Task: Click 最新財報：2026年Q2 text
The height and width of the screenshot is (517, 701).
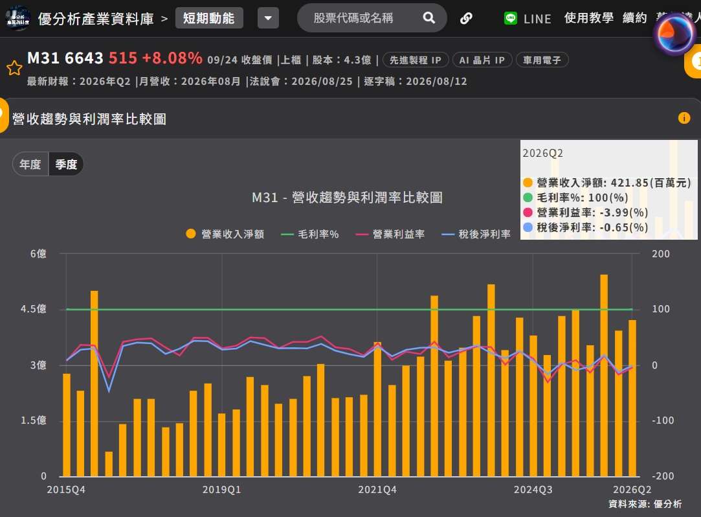Action: 79,82
